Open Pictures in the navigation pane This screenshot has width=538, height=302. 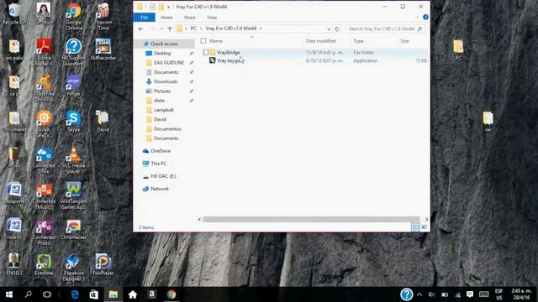coord(162,91)
